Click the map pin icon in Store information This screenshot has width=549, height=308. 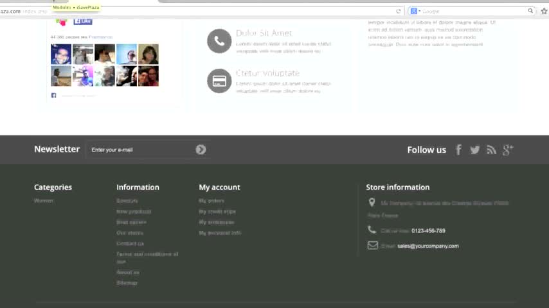pos(372,202)
